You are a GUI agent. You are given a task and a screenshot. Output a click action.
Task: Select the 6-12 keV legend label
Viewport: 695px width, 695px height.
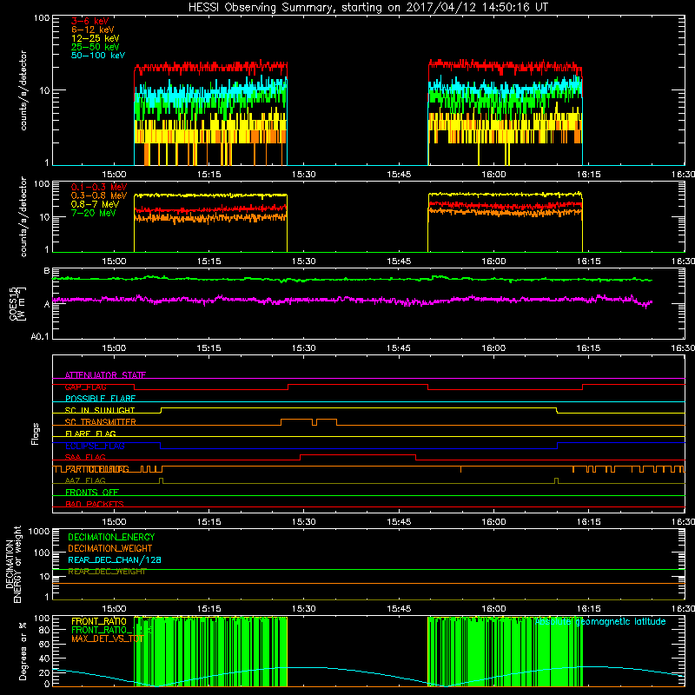tap(93, 30)
